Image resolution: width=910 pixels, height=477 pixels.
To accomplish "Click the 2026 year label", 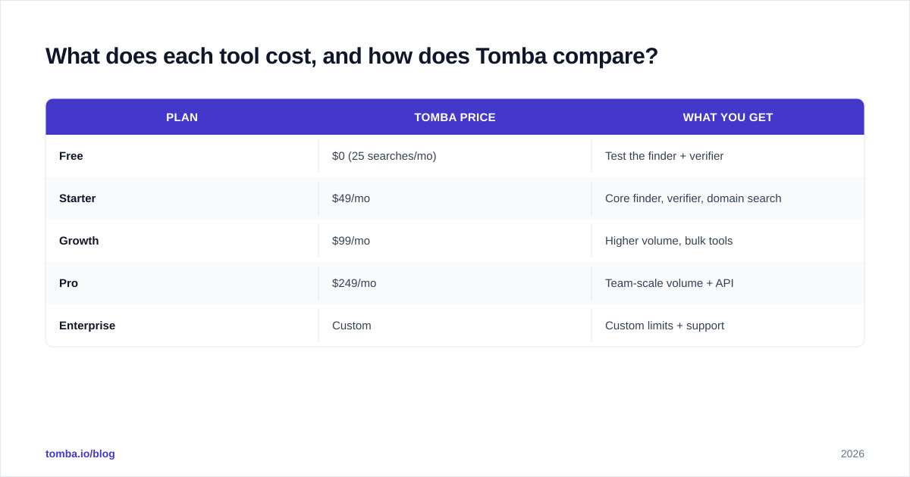I will [852, 454].
